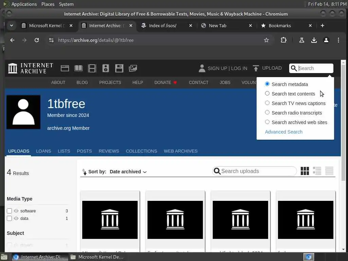Viewport: 348px width, 261px height.
Task: Open the Web (Wayback) media icon
Action: coord(65,68)
